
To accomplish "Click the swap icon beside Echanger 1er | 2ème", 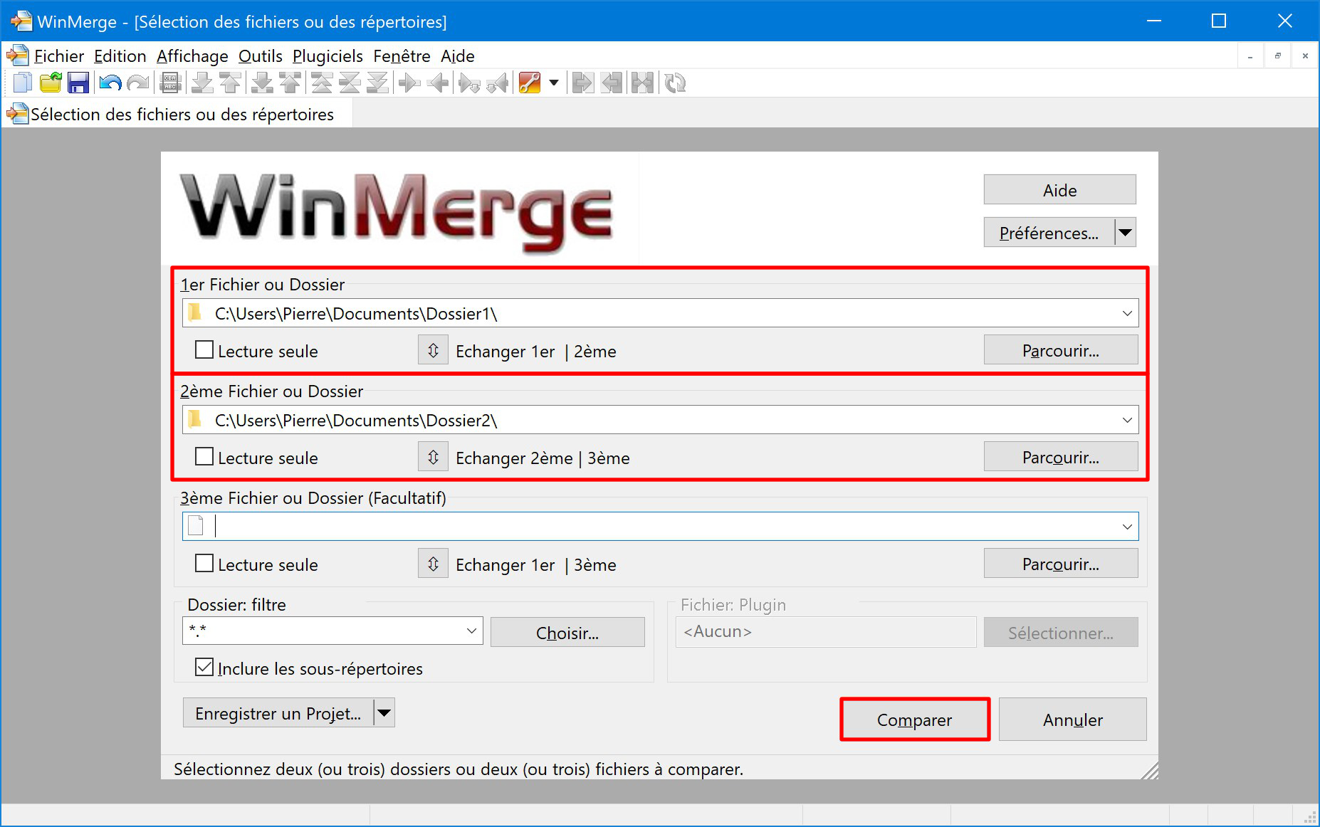I will (x=433, y=350).
